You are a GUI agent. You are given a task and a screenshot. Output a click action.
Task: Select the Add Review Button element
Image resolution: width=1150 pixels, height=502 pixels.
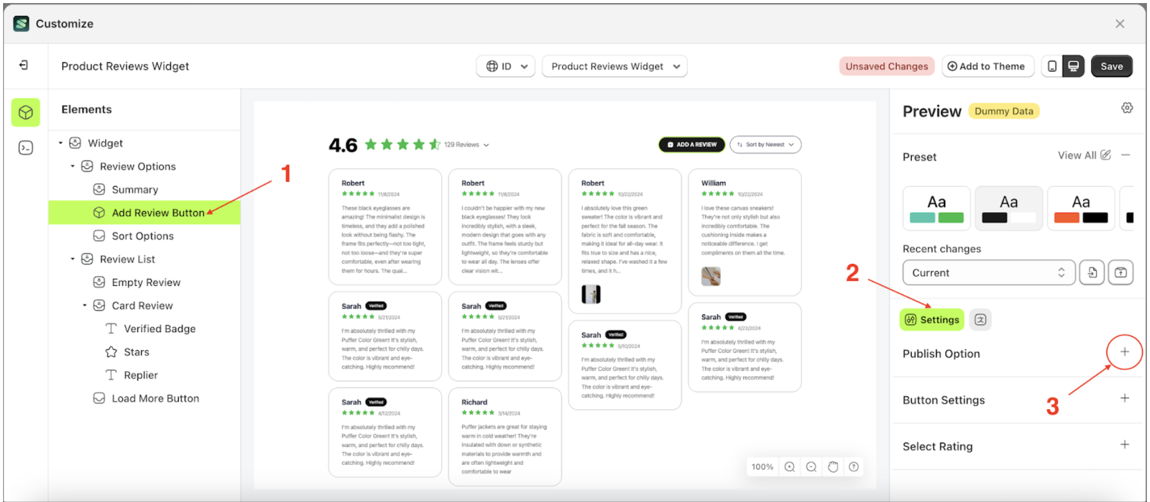pyautogui.click(x=144, y=213)
